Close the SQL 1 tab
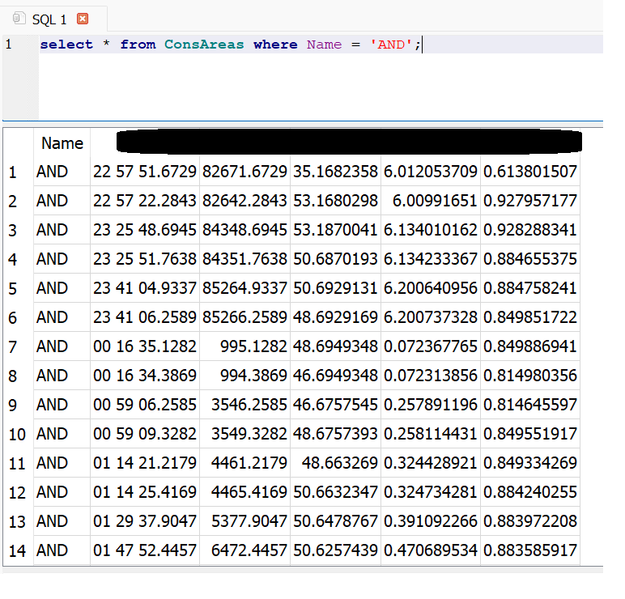 [x=83, y=19]
